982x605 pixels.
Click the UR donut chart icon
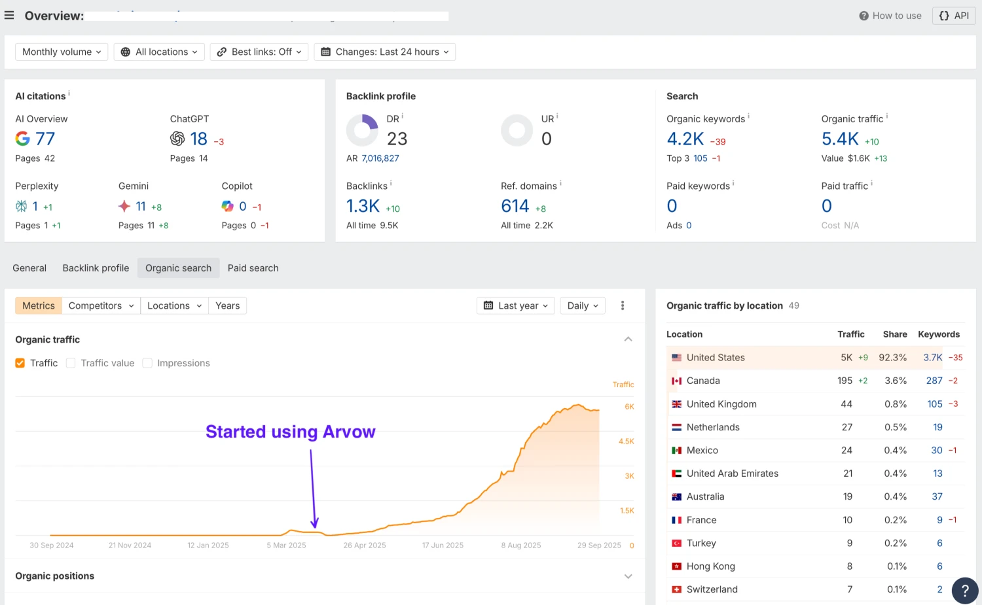tap(517, 130)
